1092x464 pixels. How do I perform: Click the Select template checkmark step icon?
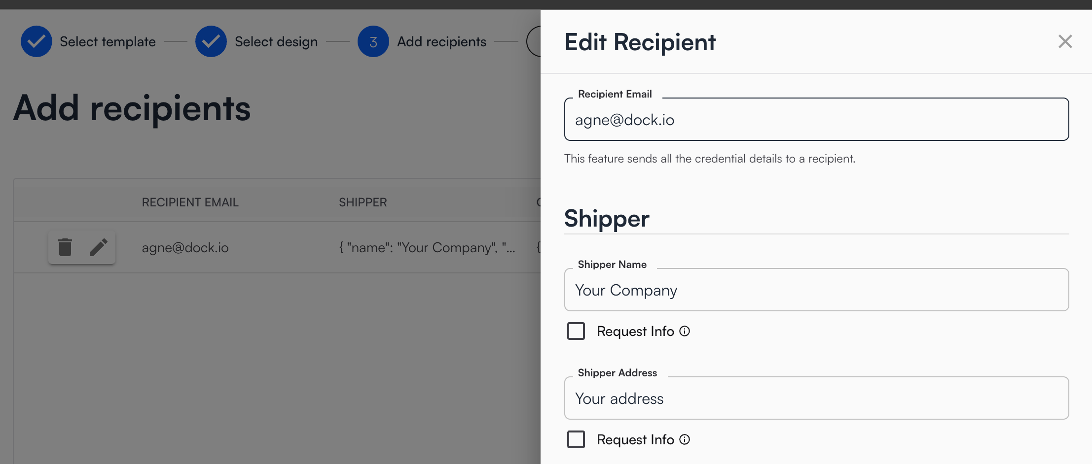point(36,41)
